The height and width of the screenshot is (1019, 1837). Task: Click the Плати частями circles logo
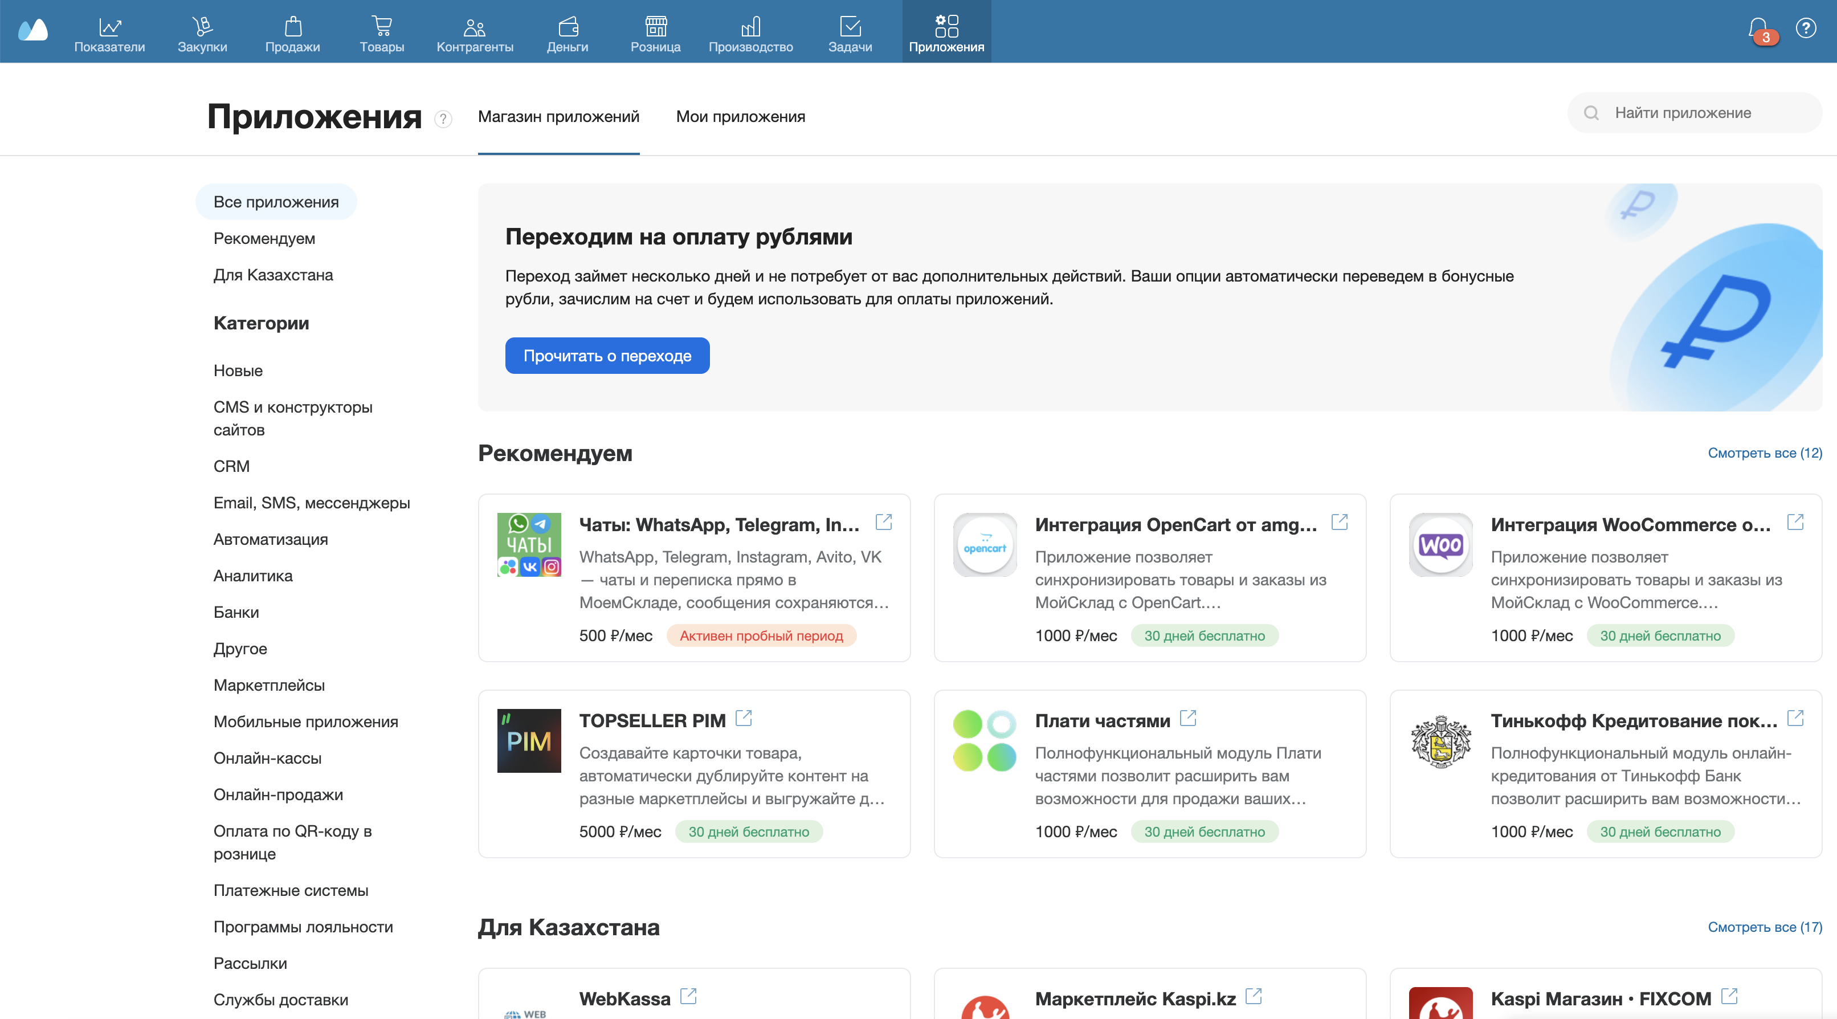(985, 741)
